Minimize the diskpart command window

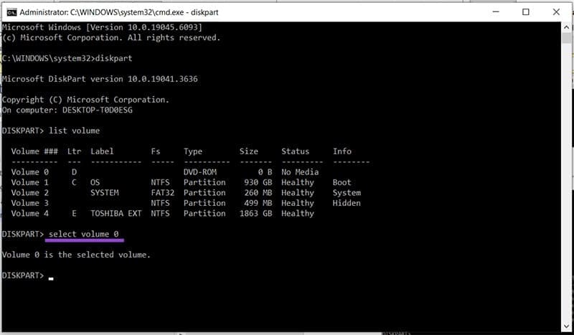point(496,11)
